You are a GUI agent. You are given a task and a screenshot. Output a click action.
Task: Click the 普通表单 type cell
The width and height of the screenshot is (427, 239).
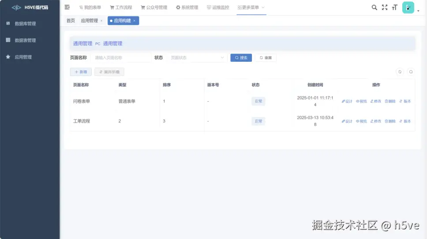point(127,101)
